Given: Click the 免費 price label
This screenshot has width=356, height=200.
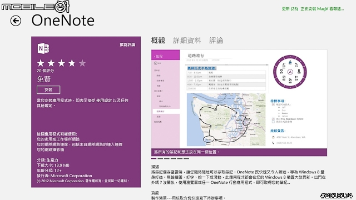Looking at the screenshot, I should coord(44,79).
